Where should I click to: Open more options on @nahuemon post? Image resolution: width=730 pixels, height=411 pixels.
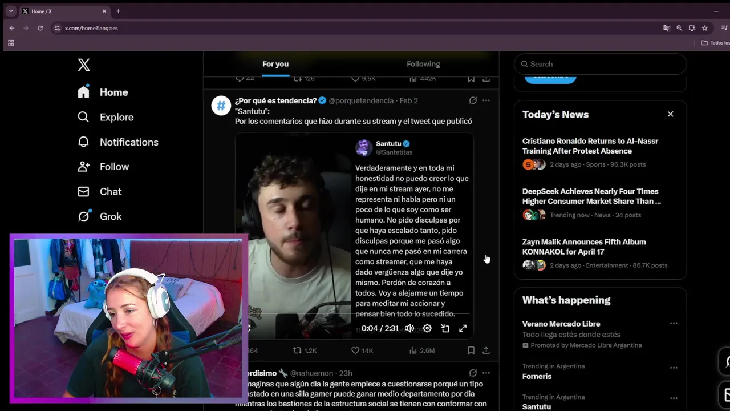486,373
